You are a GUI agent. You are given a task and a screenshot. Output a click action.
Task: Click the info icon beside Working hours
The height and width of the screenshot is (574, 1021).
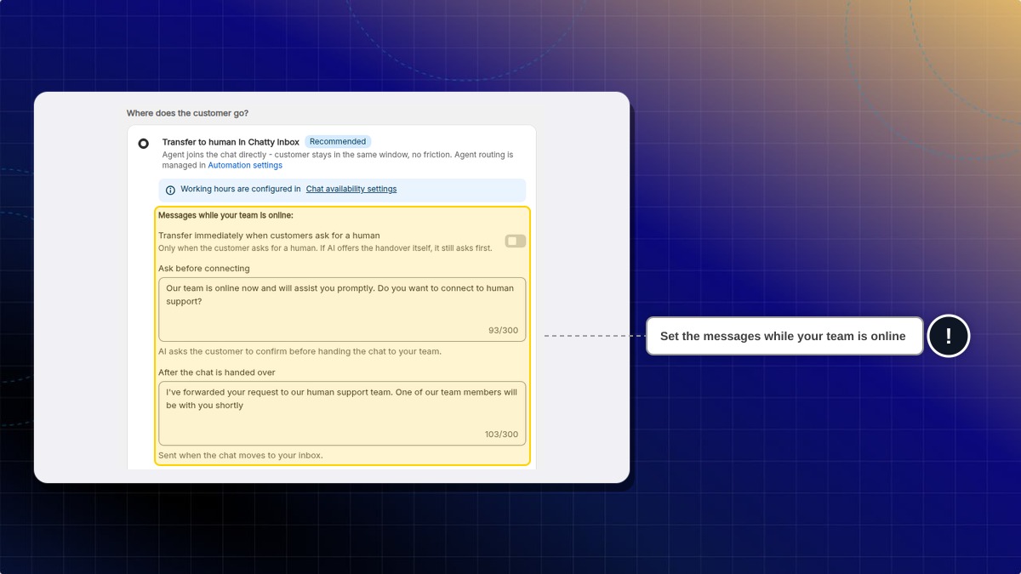coord(170,190)
